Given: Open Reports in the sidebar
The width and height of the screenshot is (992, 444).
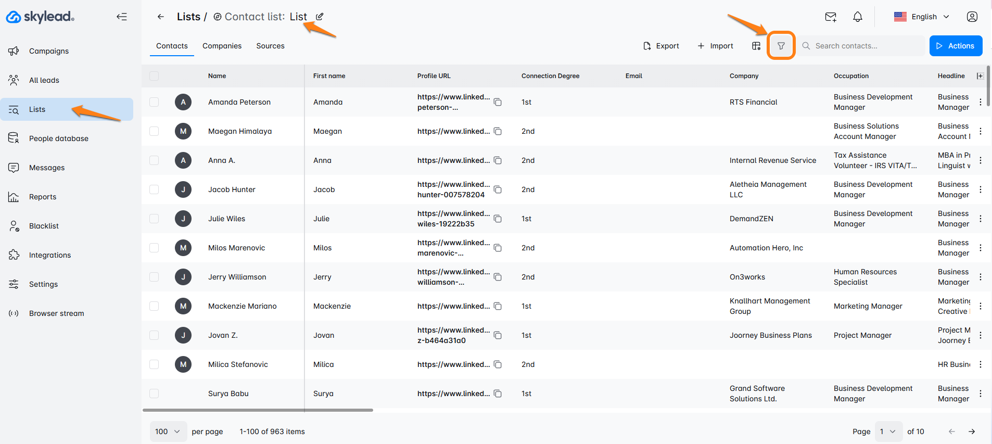Looking at the screenshot, I should [67, 197].
